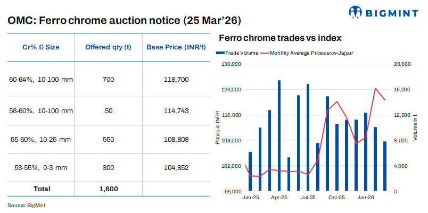The width and height of the screenshot is (428, 213).
Task: Click the 58-60%, 10-100 mm row label
Action: point(42,110)
